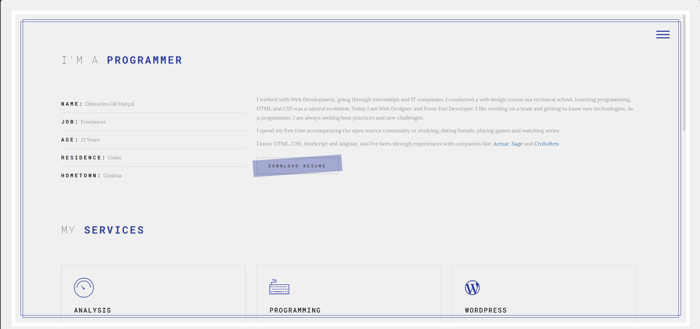Click the Download Resume button

point(297,166)
